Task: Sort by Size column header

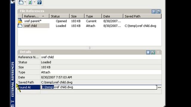Action: (77, 16)
